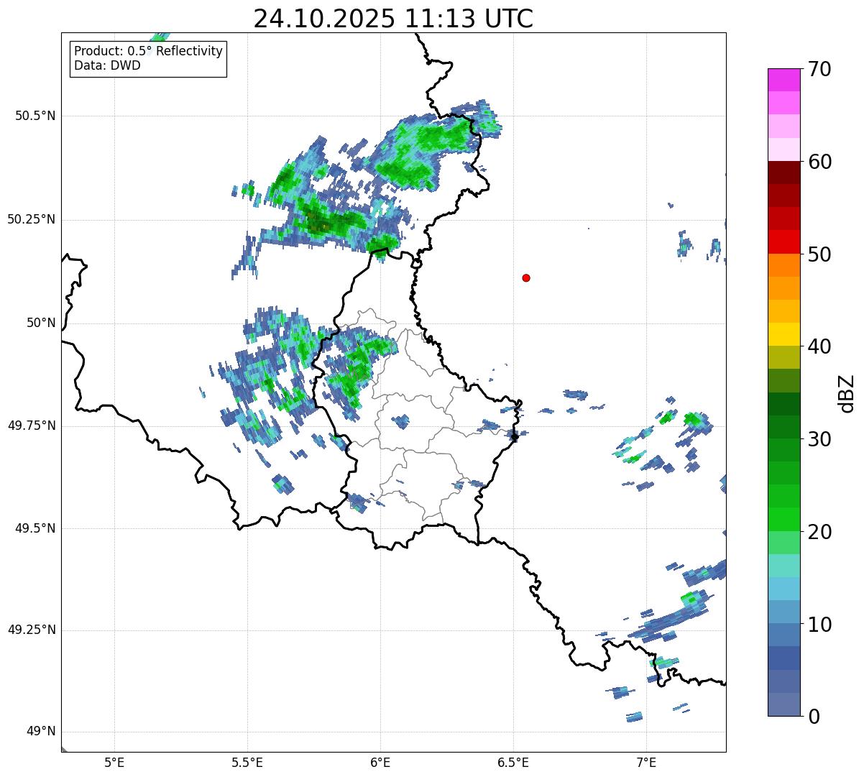This screenshot has height=777, width=864.
Task: Click the bright green colorbar segment just above the 20 tick
Action: 783,520
